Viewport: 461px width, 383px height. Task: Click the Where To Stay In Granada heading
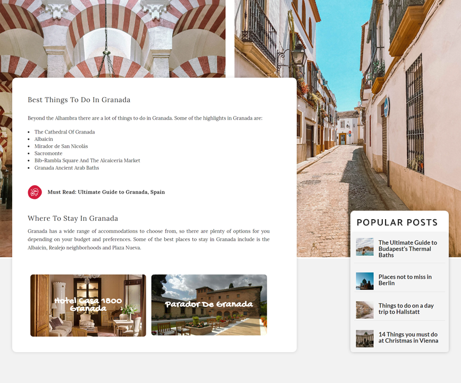(x=73, y=218)
